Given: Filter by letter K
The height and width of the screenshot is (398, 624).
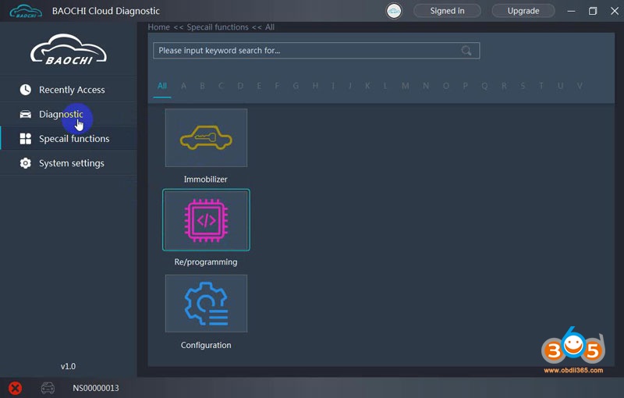Looking at the screenshot, I should point(367,86).
